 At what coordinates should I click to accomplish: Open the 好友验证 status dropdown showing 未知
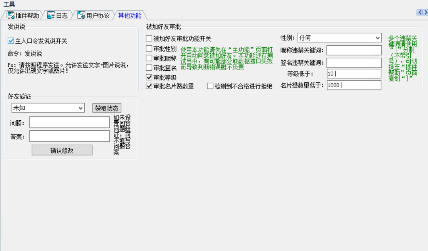click(x=47, y=108)
